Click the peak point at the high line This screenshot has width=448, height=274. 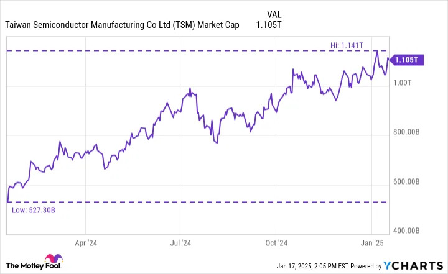click(x=377, y=51)
